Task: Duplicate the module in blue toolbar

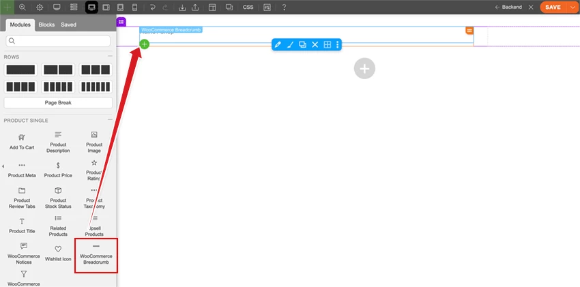Action: point(302,45)
